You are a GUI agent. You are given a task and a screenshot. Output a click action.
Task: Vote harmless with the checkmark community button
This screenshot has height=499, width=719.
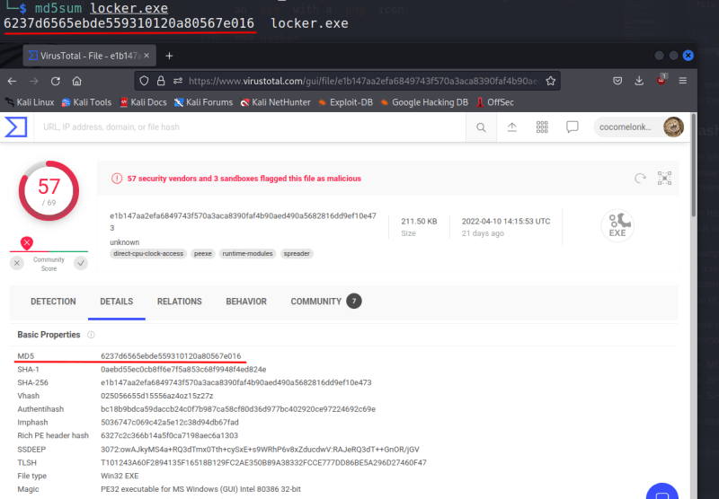81,263
